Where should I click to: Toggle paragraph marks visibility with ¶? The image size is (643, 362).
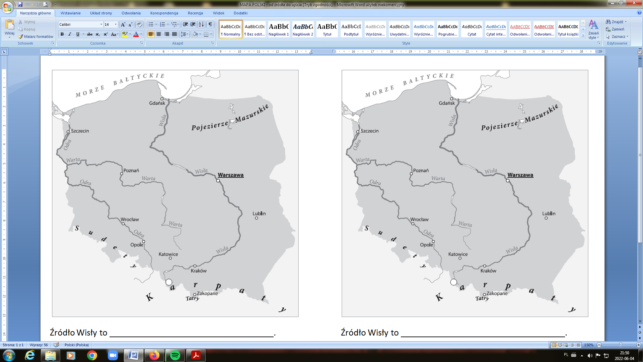210,24
